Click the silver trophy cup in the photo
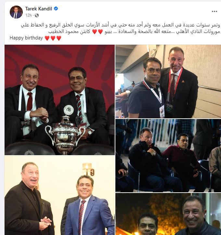Image resolution: width=221 pixels, height=235 pixels. pyautogui.click(x=65, y=130)
